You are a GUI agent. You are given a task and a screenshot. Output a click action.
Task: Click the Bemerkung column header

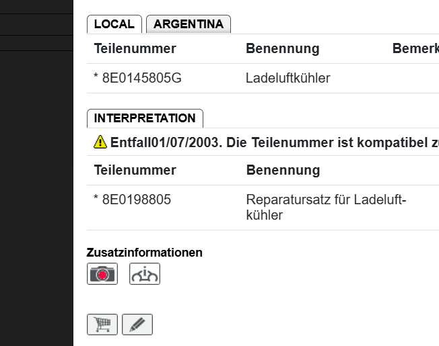tap(415, 48)
